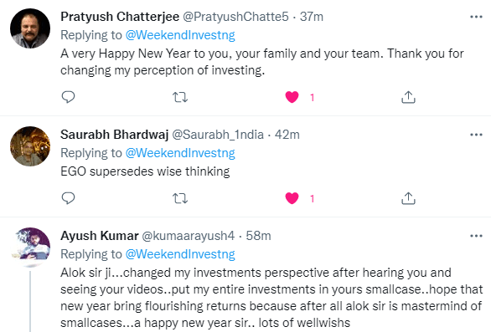Open the @kumaarayush4 handle
Image resolution: width=491 pixels, height=332 pixels.
tap(189, 236)
